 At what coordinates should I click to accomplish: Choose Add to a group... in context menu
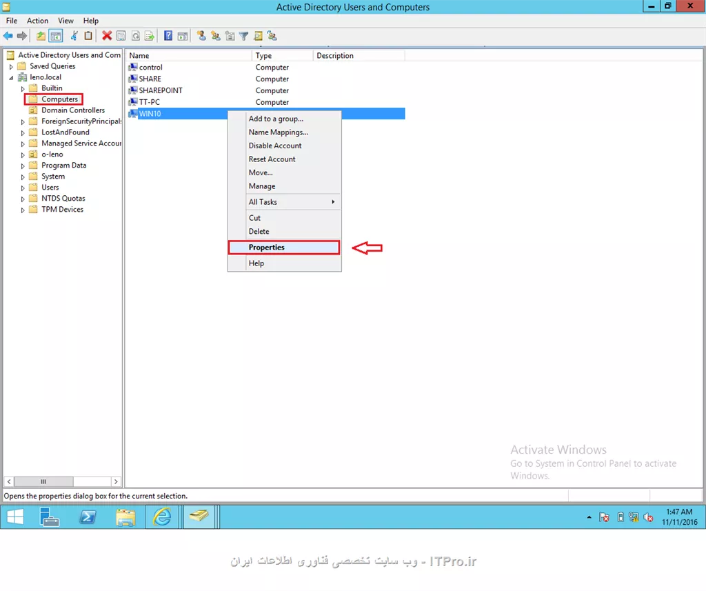click(284, 119)
